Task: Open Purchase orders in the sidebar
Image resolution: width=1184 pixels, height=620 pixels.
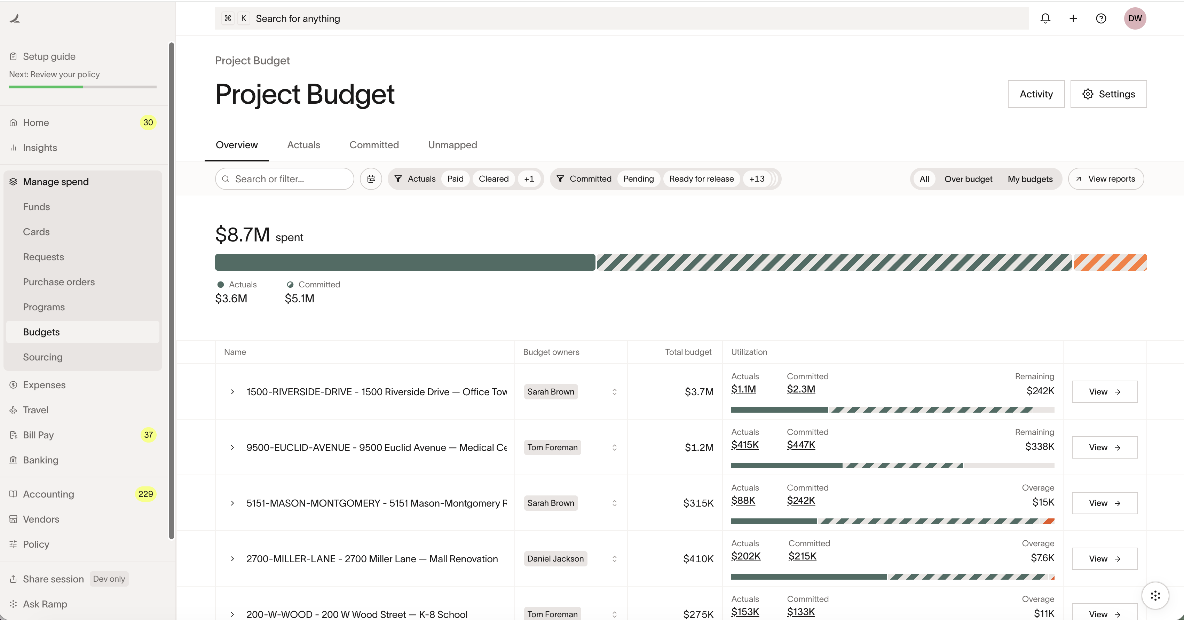Action: click(x=59, y=282)
